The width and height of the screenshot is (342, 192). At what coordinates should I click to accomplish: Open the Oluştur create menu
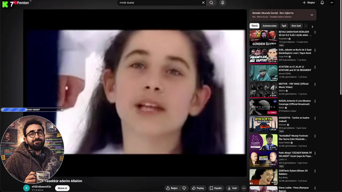(x=309, y=3)
